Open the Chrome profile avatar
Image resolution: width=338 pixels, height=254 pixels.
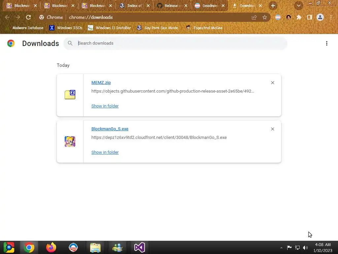(320, 17)
